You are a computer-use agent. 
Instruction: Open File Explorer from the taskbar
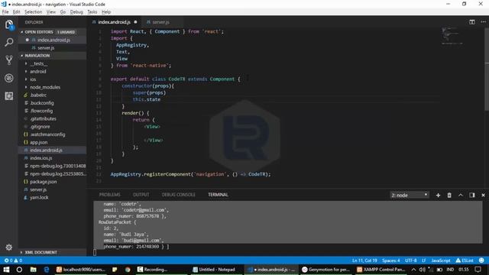[x=33, y=270]
